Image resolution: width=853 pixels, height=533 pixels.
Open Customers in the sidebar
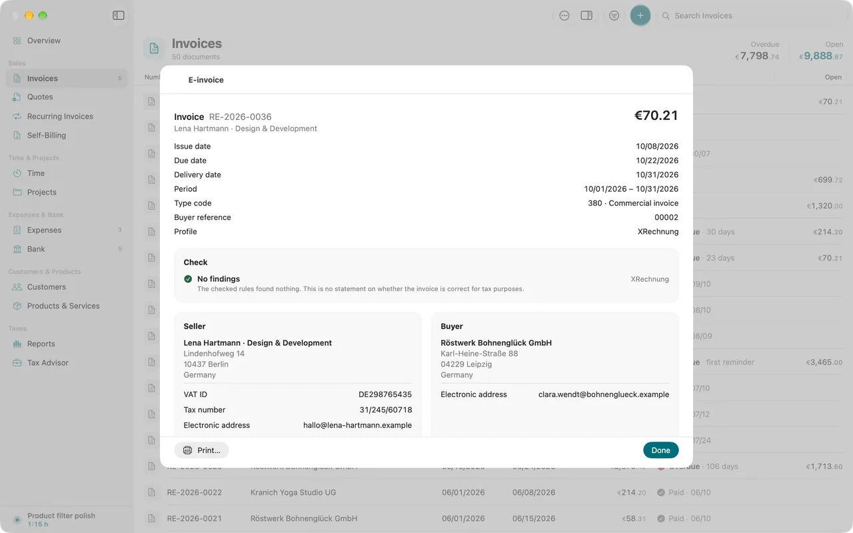tap(67, 287)
